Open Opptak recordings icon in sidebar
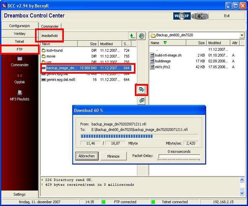Viewport: 248px width, 206px height. [x=20, y=78]
